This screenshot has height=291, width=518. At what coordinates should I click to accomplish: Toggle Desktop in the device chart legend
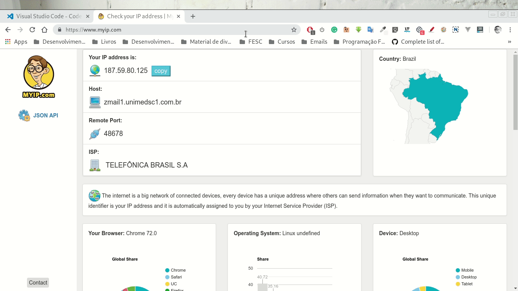pos(466,277)
